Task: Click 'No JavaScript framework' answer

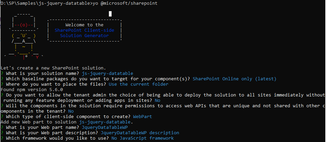Action: 143,138
